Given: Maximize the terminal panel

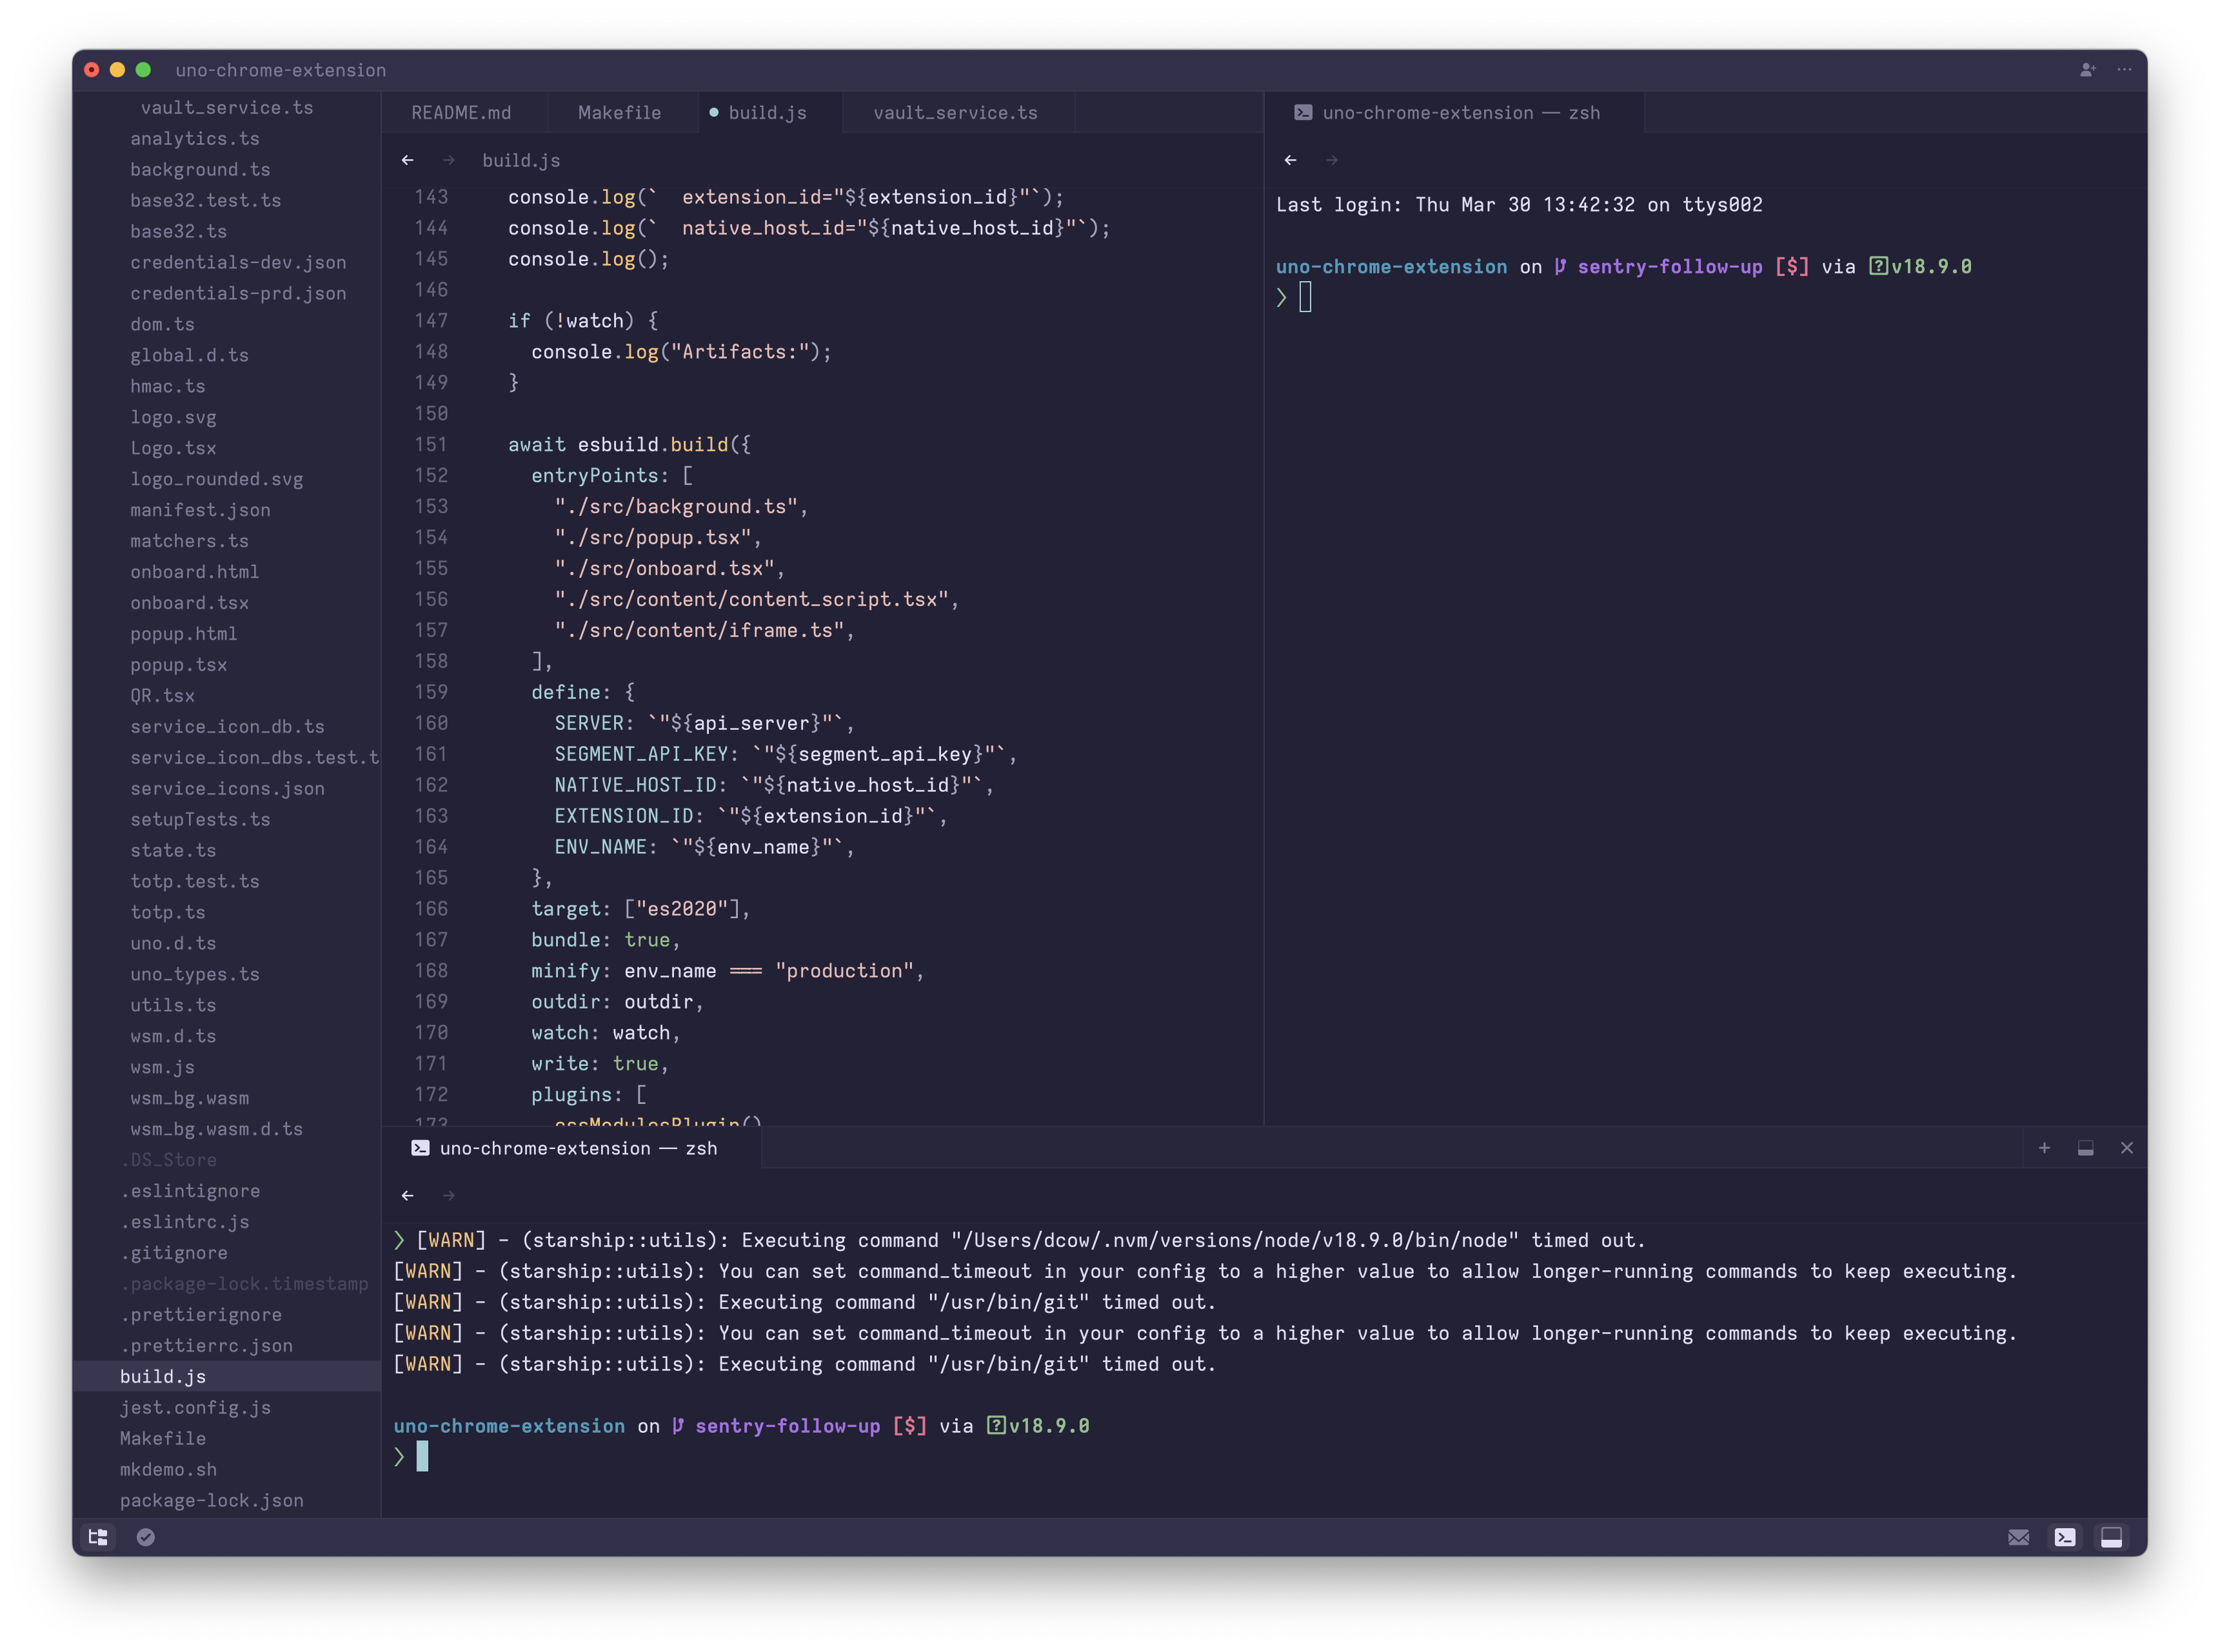Looking at the screenshot, I should (x=2086, y=1148).
